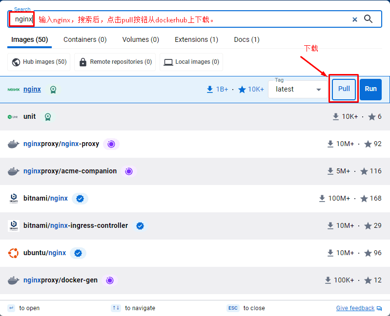390x316 pixels.
Task: Click the verified publisher badge beside bitnami/nginx
Action: 80,199
